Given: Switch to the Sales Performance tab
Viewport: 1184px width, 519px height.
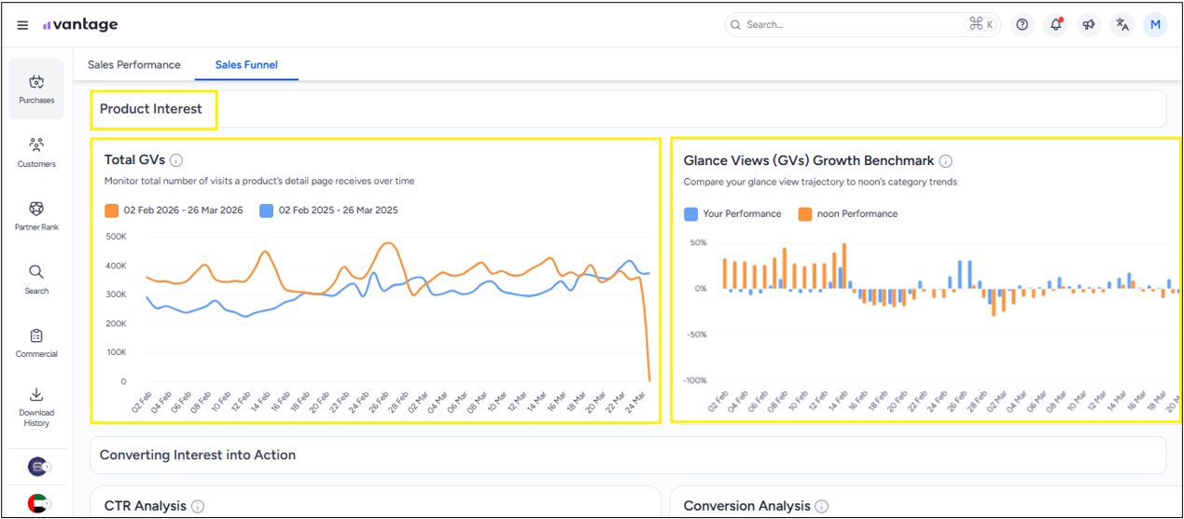Looking at the screenshot, I should (x=134, y=65).
